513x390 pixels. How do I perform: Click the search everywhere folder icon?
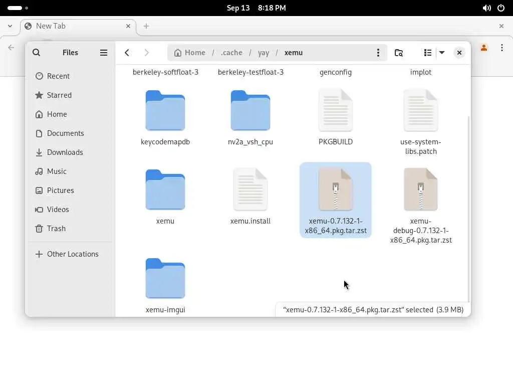coord(398,53)
